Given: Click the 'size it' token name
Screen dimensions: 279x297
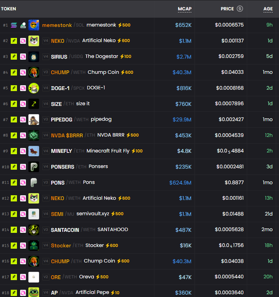Looking at the screenshot, I should [x=83, y=104].
